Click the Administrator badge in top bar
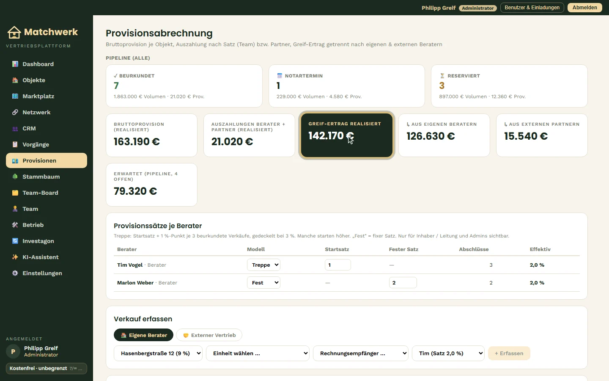The image size is (609, 381). point(477,8)
